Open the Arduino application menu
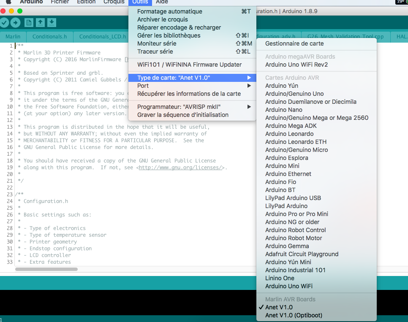Screen dimensions: 408x322 (31, 2)
